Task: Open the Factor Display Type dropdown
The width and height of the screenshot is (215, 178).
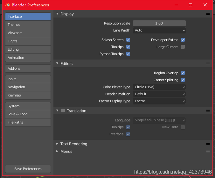Action: point(159,101)
